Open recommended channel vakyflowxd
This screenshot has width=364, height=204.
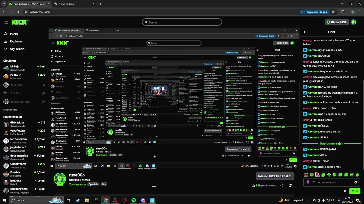click(x=24, y=132)
